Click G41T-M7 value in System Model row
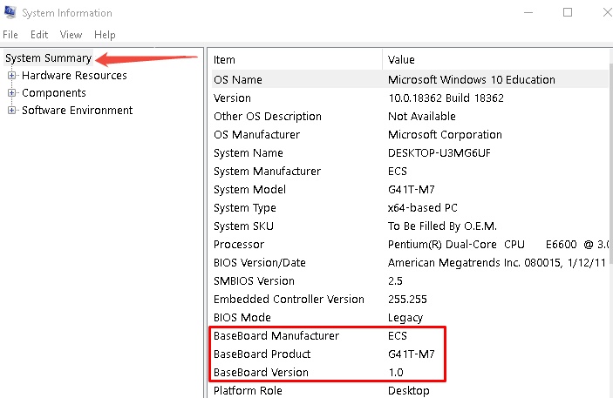 pyautogui.click(x=412, y=190)
